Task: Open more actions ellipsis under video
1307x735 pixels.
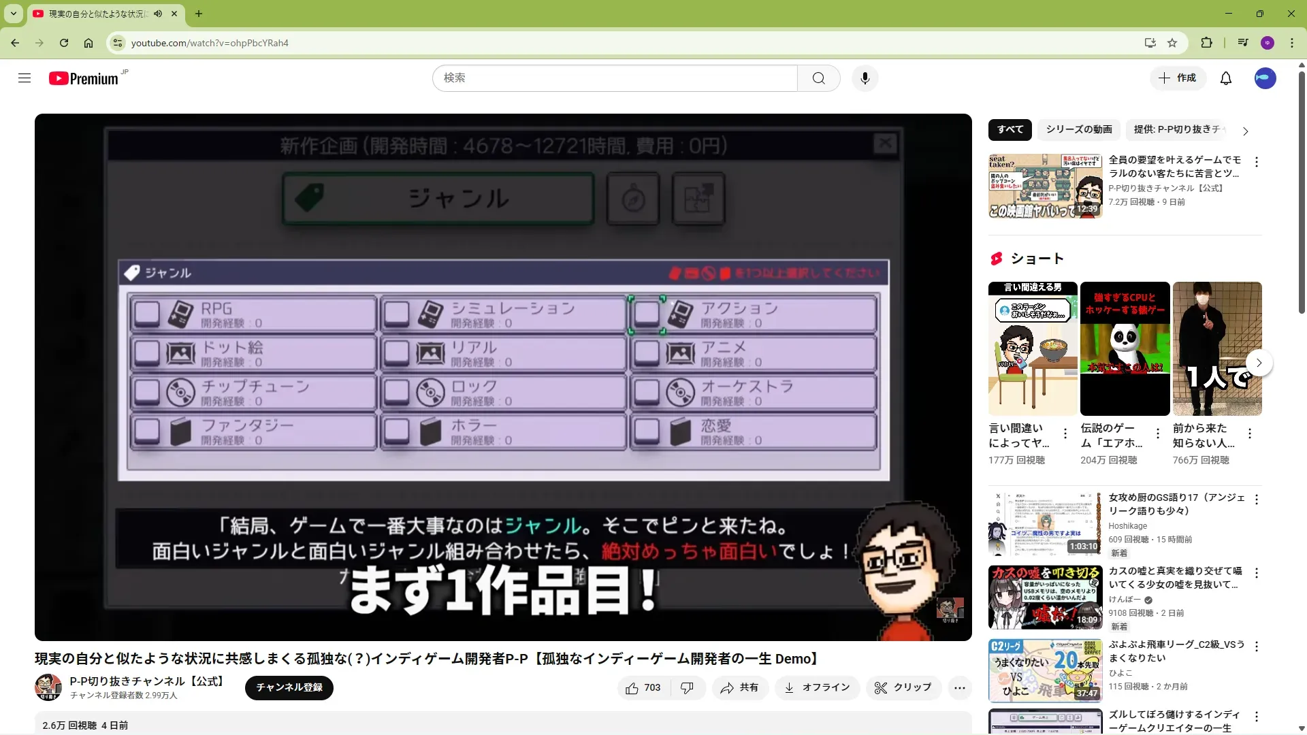Action: 959,688
